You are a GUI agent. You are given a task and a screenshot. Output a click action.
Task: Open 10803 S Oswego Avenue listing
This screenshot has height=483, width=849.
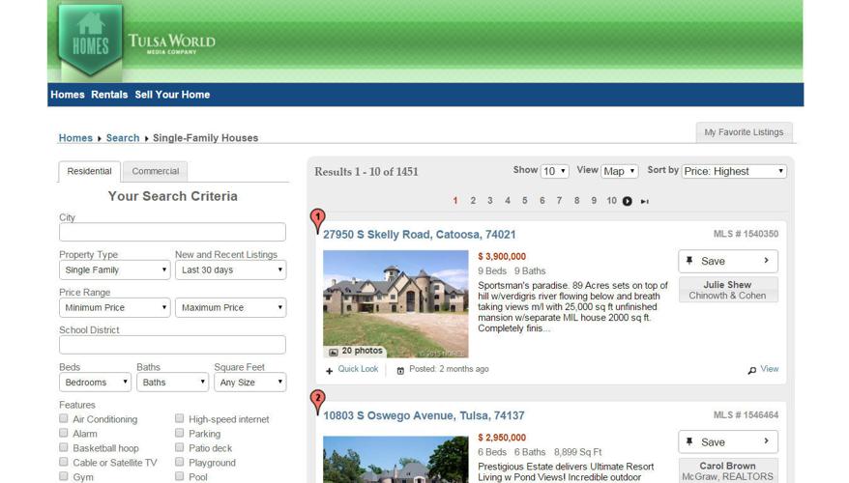coord(424,416)
